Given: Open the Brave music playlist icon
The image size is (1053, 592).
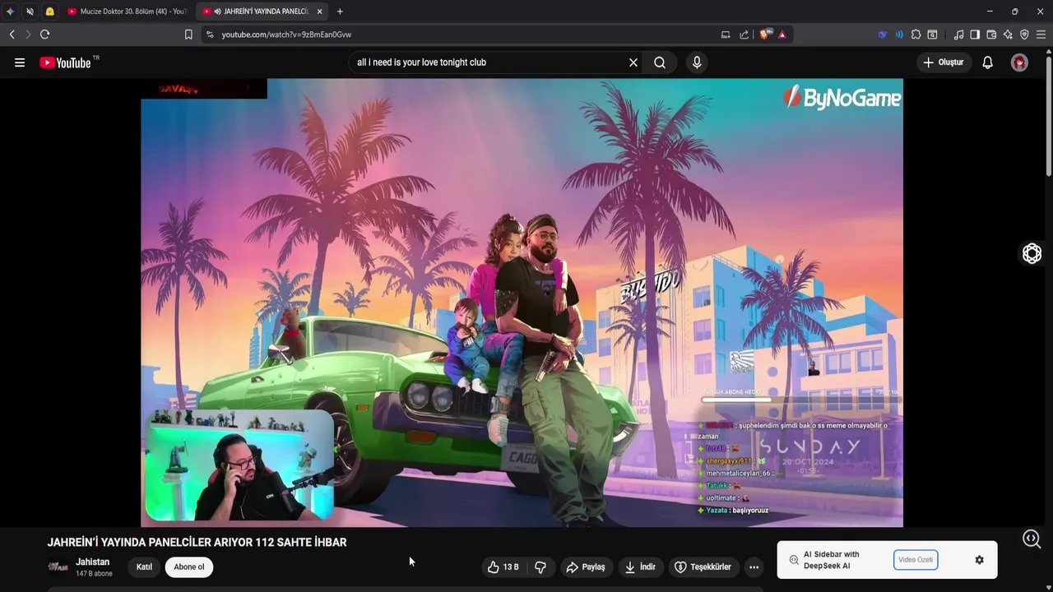Looking at the screenshot, I should coord(958,35).
